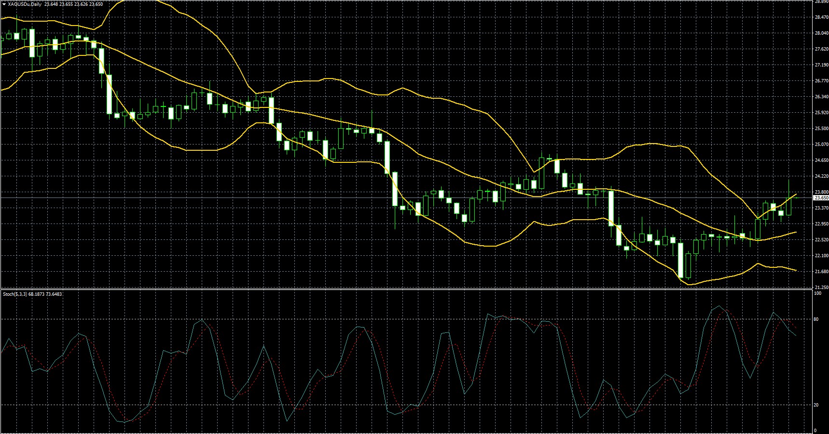Click the 27.620 price axis label
Viewport: 829px width, 434px height.
[821, 49]
